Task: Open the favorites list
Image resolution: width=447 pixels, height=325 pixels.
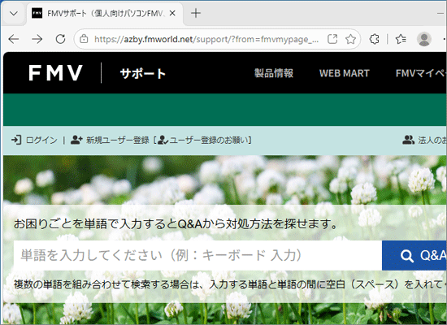Action: 401,39
